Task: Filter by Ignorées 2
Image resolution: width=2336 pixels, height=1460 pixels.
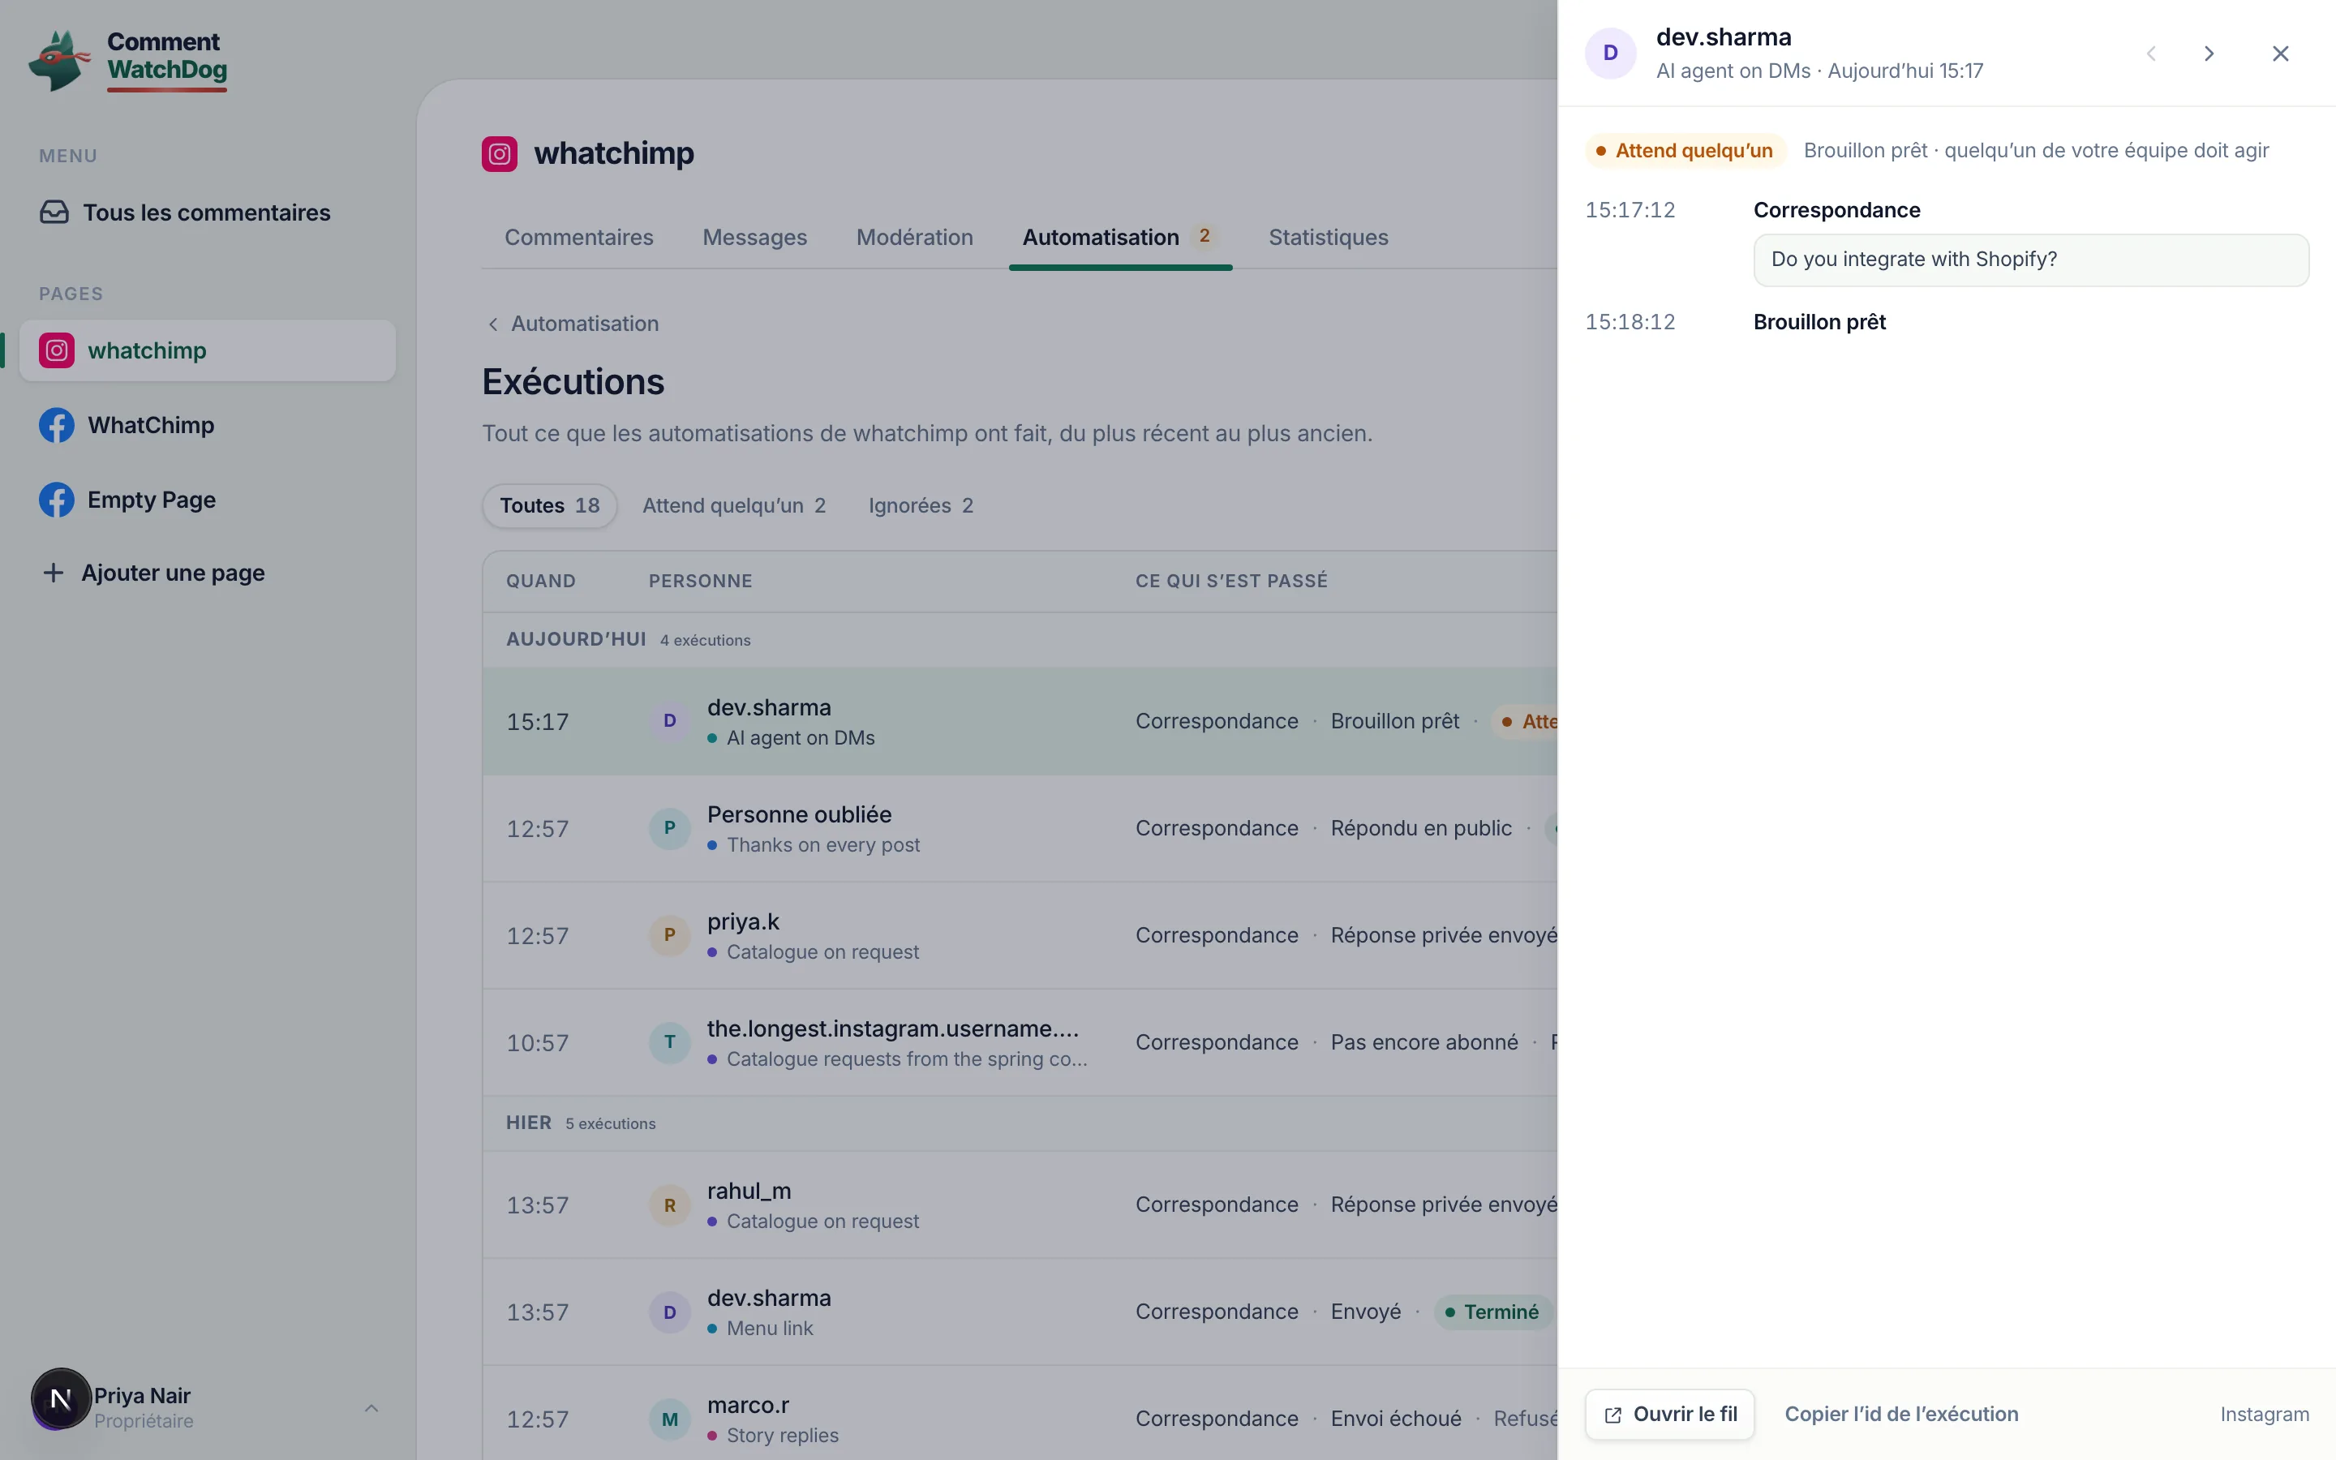Action: [x=921, y=506]
